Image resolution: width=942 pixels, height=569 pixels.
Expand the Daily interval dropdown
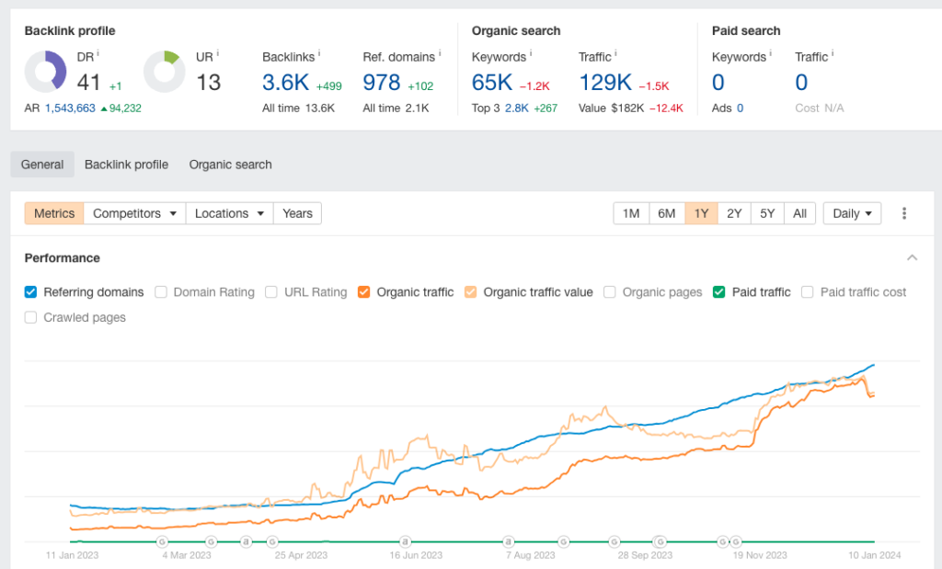tap(852, 213)
